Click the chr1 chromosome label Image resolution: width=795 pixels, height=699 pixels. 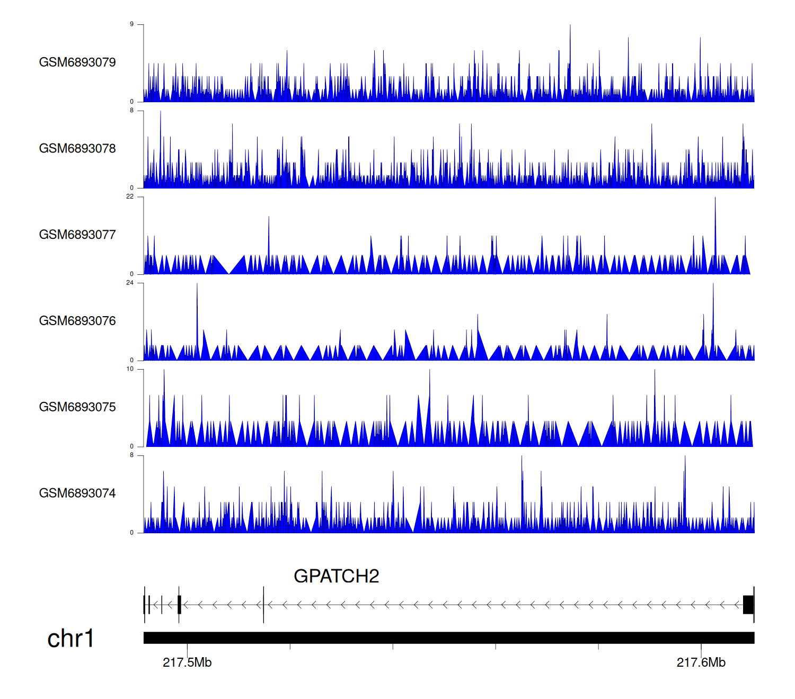tap(70, 639)
